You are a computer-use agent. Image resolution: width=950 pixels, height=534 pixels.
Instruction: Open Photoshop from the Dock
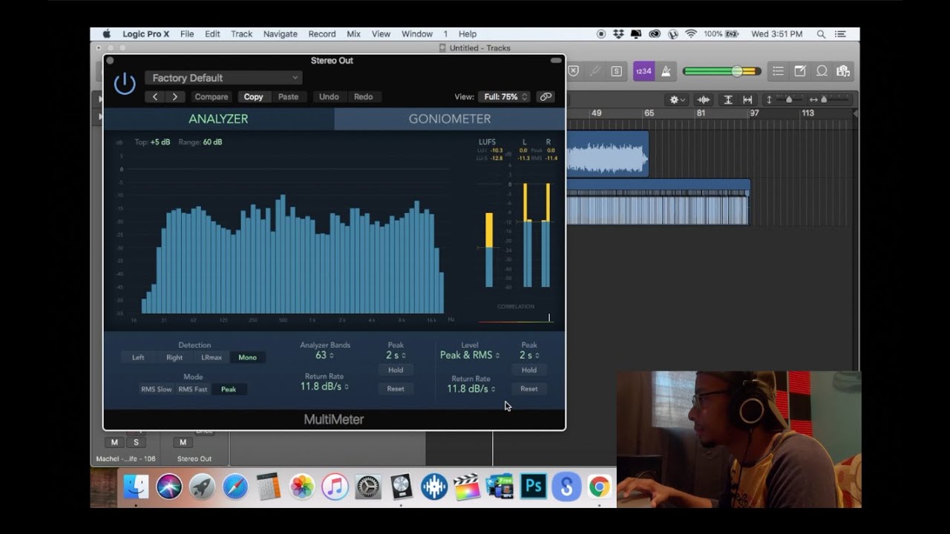pos(533,487)
